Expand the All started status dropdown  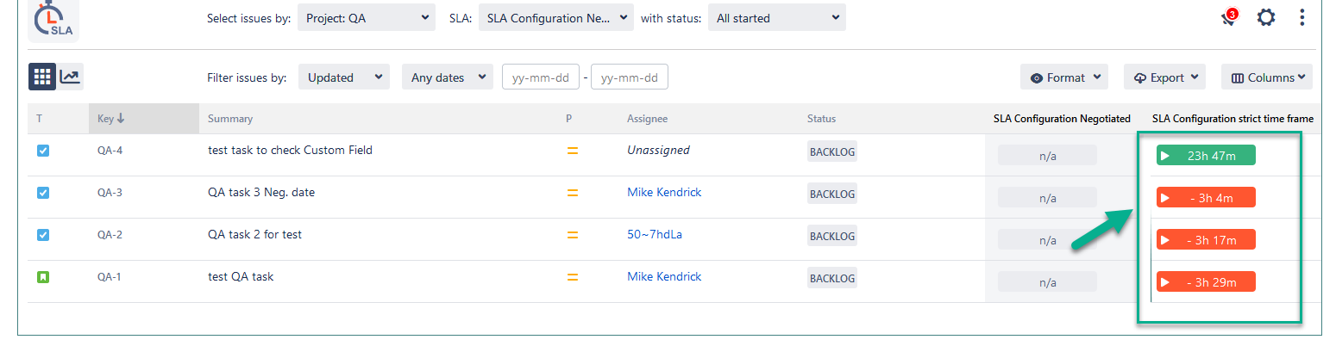[776, 17]
